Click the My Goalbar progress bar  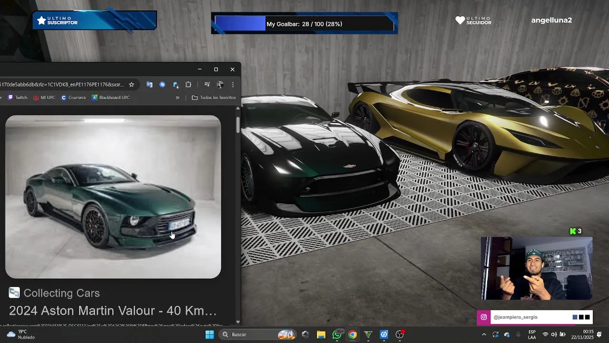[304, 24]
